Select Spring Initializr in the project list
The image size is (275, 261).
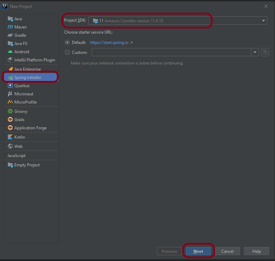[x=27, y=78]
